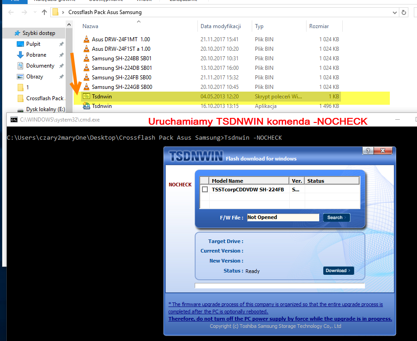Select file name Samsung SH-224BB SB01
The image size is (417, 341).
(121, 58)
